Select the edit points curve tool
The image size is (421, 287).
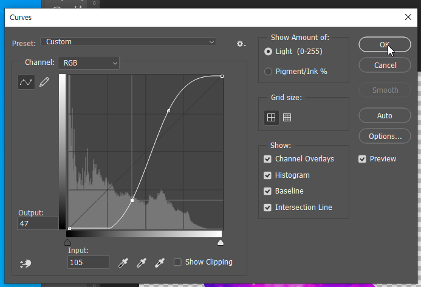[26, 82]
